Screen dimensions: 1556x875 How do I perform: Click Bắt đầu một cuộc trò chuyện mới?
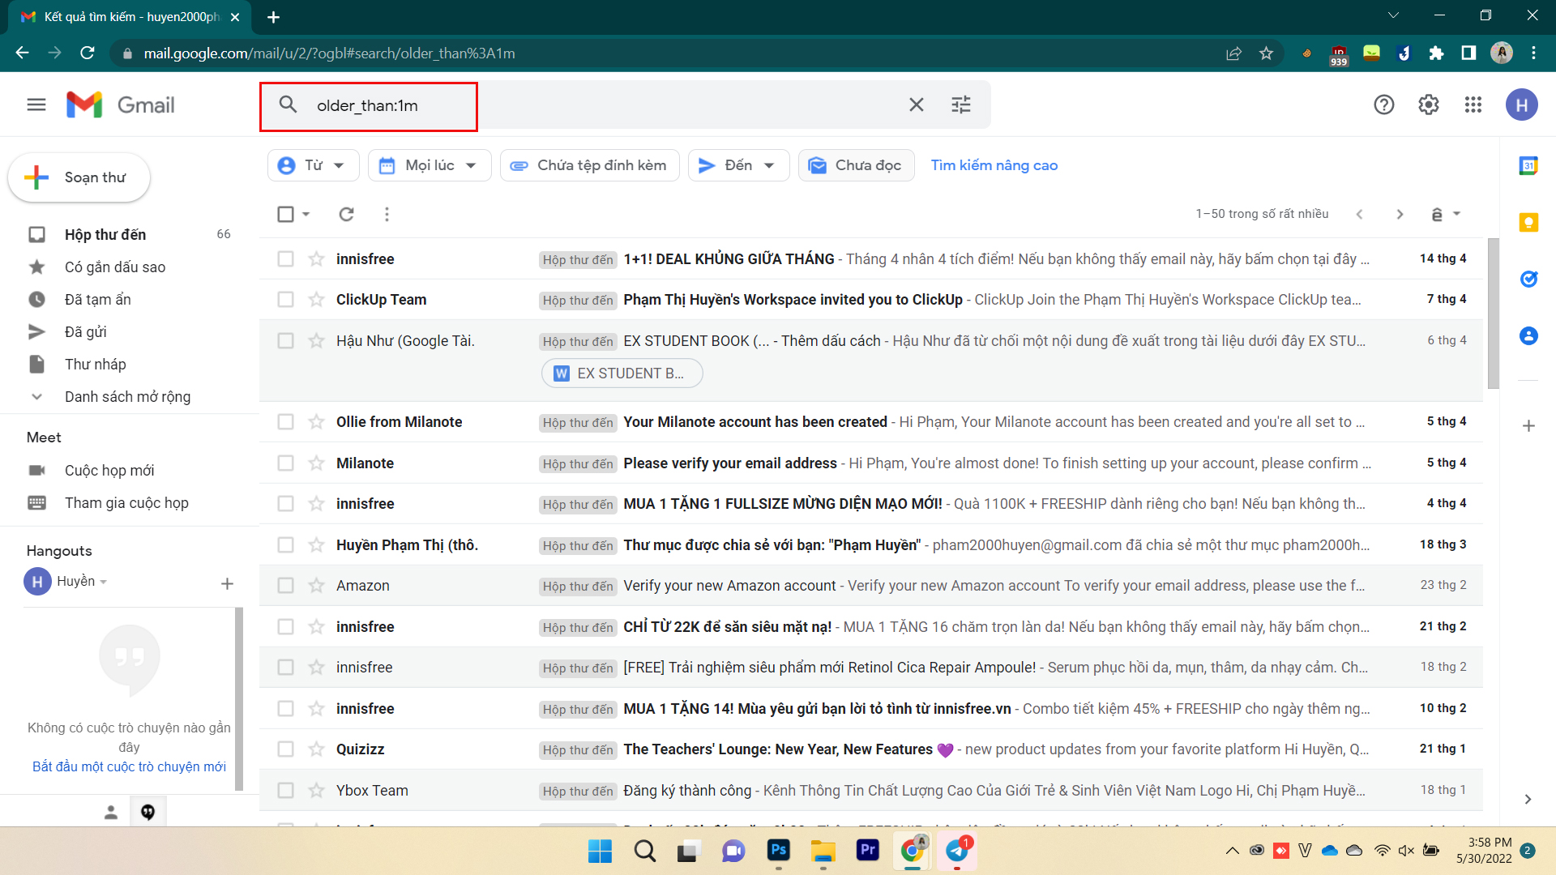(129, 766)
